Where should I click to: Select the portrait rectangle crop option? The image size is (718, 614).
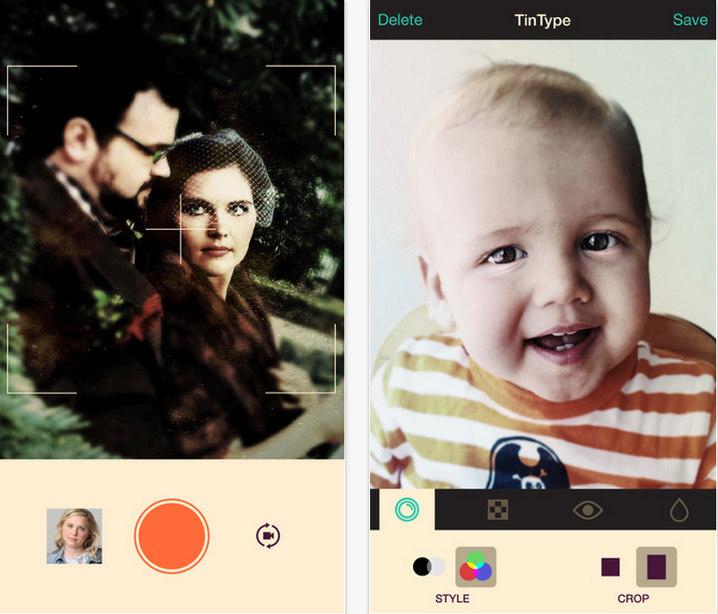656,567
